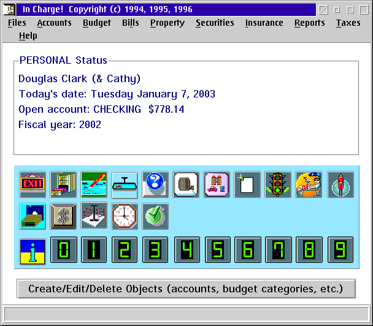Click the blue and yellow info icon

[x=33, y=252]
